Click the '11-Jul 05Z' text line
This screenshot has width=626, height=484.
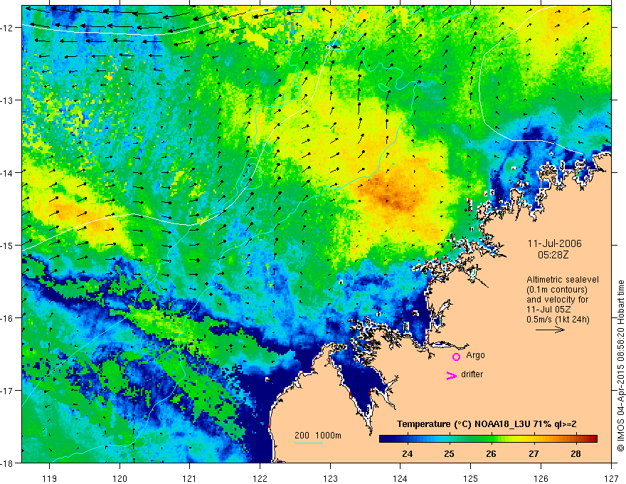[548, 310]
